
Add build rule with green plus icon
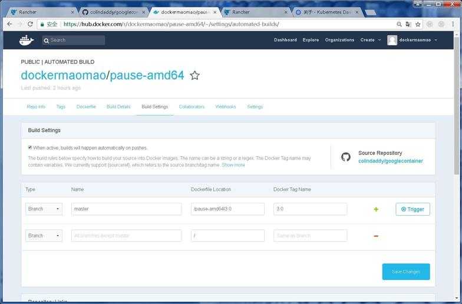click(x=376, y=209)
